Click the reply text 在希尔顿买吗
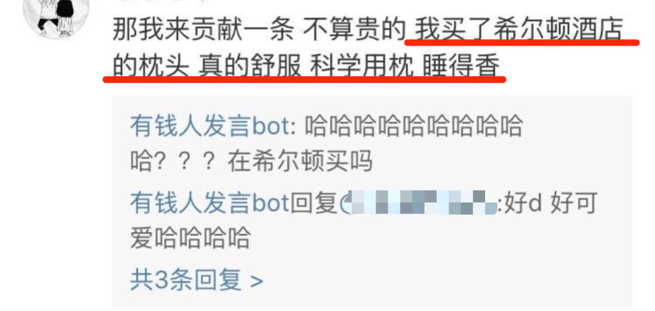655x311 pixels. (300, 162)
